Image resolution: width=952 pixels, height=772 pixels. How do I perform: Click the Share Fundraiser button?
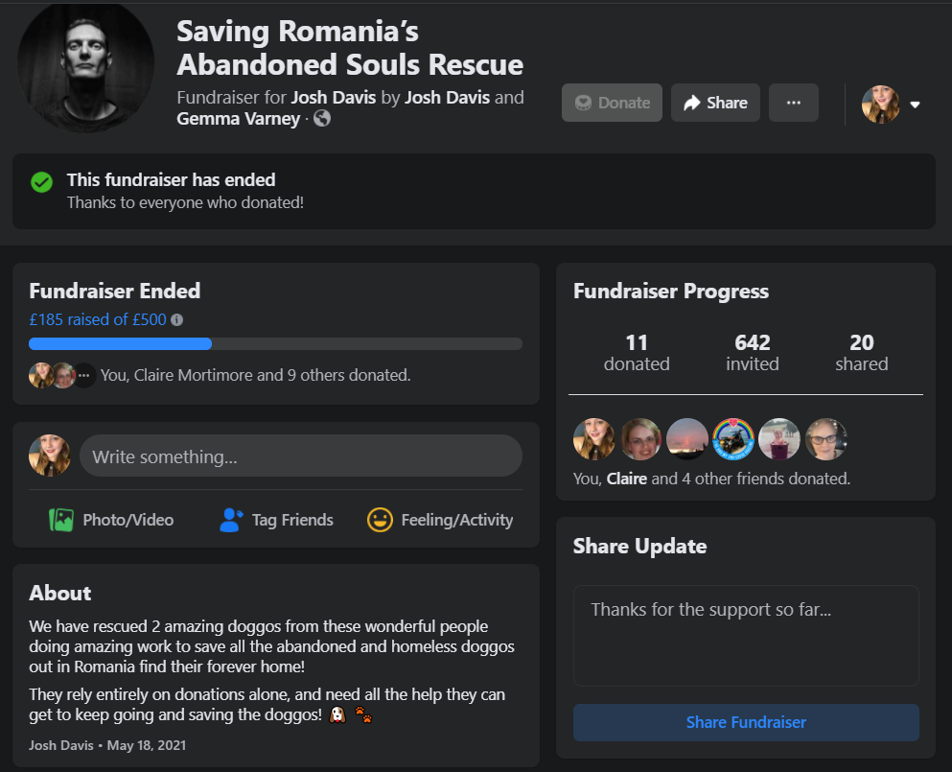746,722
